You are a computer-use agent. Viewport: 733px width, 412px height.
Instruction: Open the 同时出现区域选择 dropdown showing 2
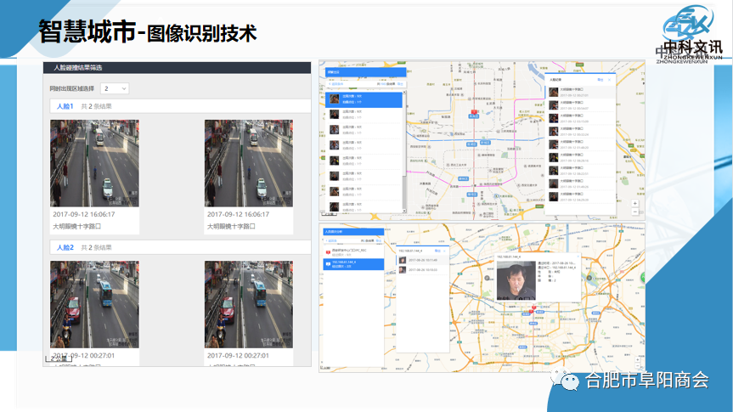click(x=115, y=88)
